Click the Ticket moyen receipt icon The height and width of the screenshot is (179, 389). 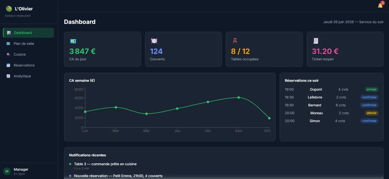pyautogui.click(x=315, y=41)
